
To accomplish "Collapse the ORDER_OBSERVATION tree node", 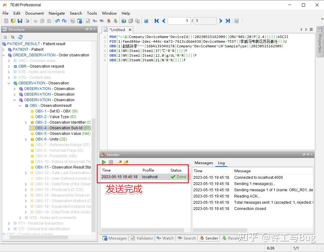I will pyautogui.click(x=4, y=55).
